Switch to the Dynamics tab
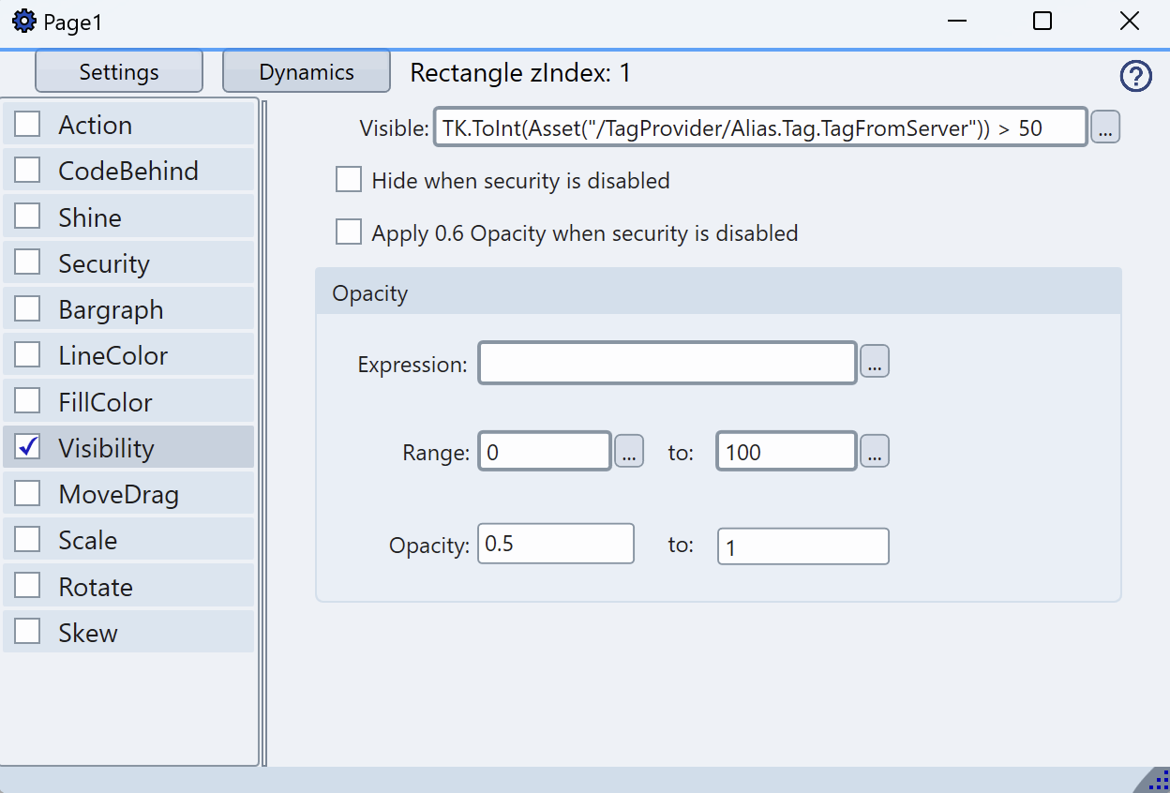 click(307, 72)
